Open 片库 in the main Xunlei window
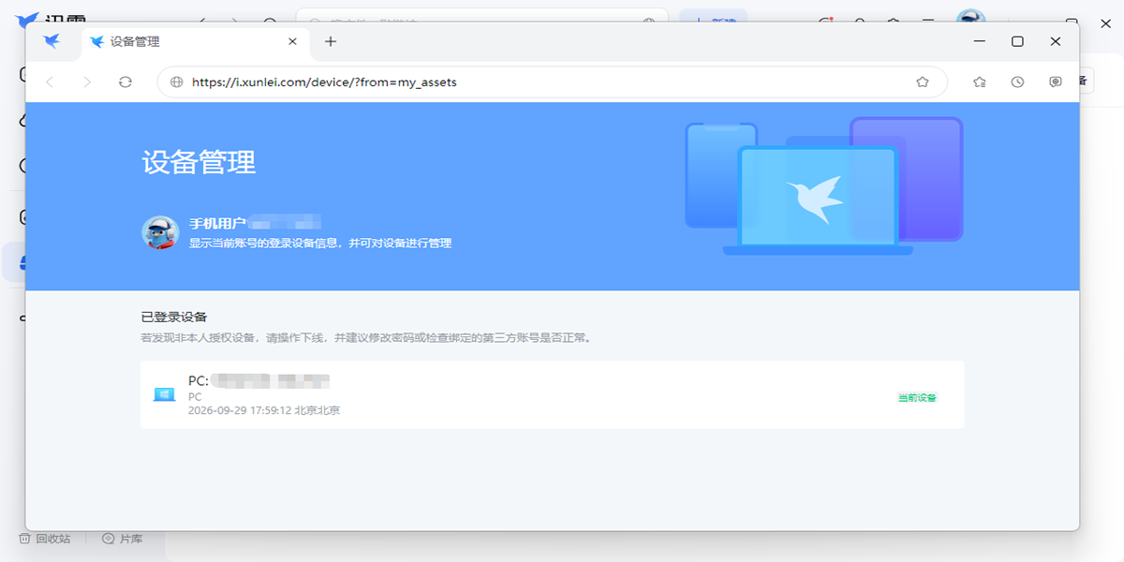This screenshot has height=562, width=1124. pos(123,539)
